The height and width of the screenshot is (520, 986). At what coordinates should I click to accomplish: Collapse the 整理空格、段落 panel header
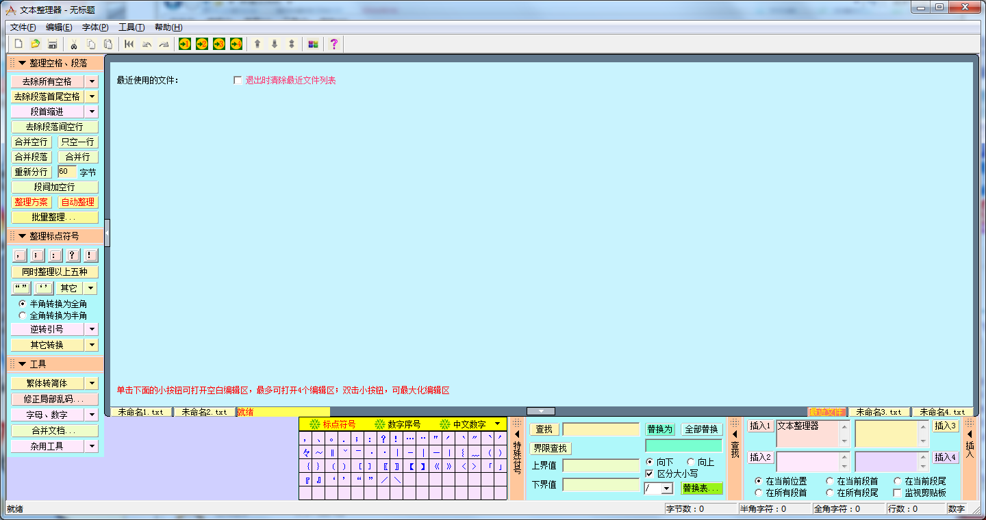click(55, 63)
